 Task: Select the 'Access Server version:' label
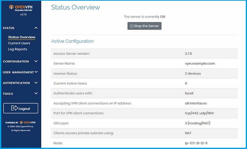pos(72,54)
